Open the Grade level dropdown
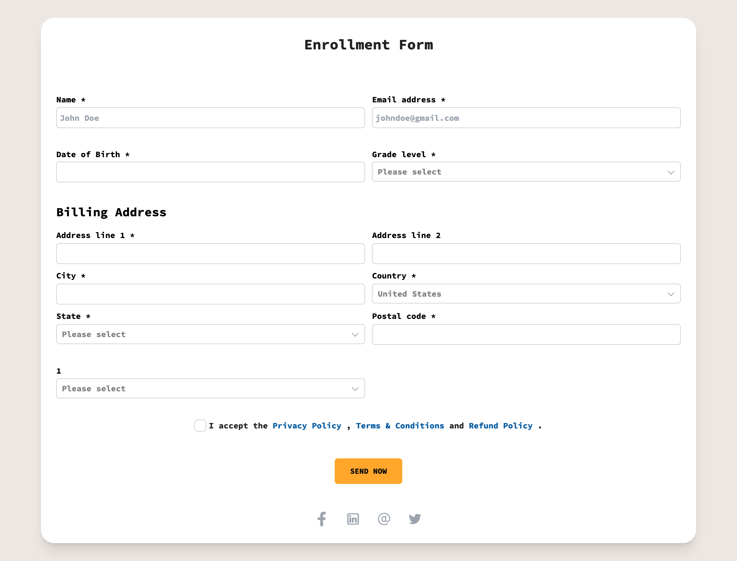Screen dimensions: 737x561 (526, 172)
